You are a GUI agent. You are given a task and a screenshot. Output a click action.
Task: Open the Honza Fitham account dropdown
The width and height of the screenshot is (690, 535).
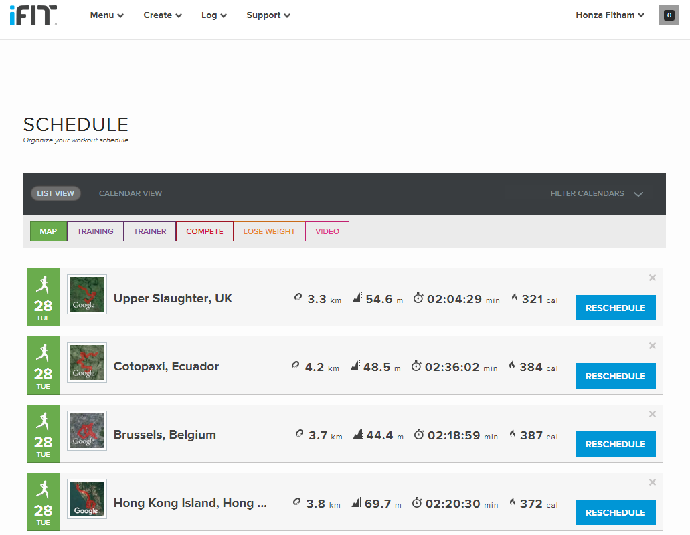(x=610, y=15)
